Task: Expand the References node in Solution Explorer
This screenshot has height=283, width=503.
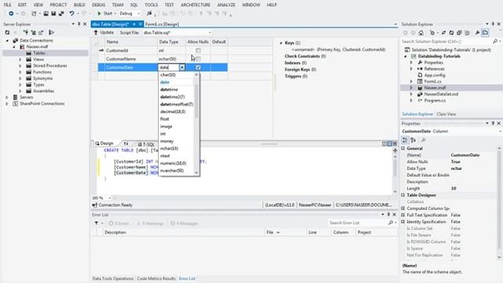Action: [x=411, y=68]
